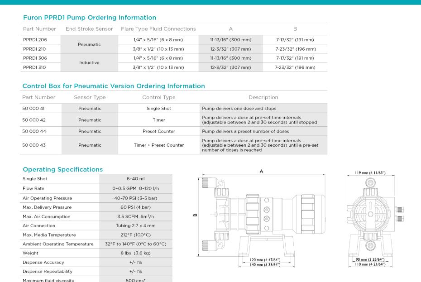Click the 60 PSI (4 bar) value
Screen dimensions: 421x282
click(136, 207)
